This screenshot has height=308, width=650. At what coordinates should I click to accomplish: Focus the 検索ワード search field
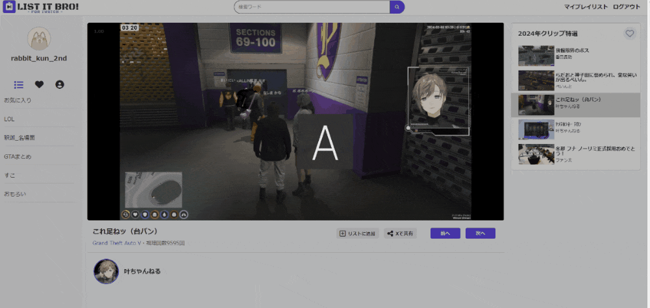[312, 7]
